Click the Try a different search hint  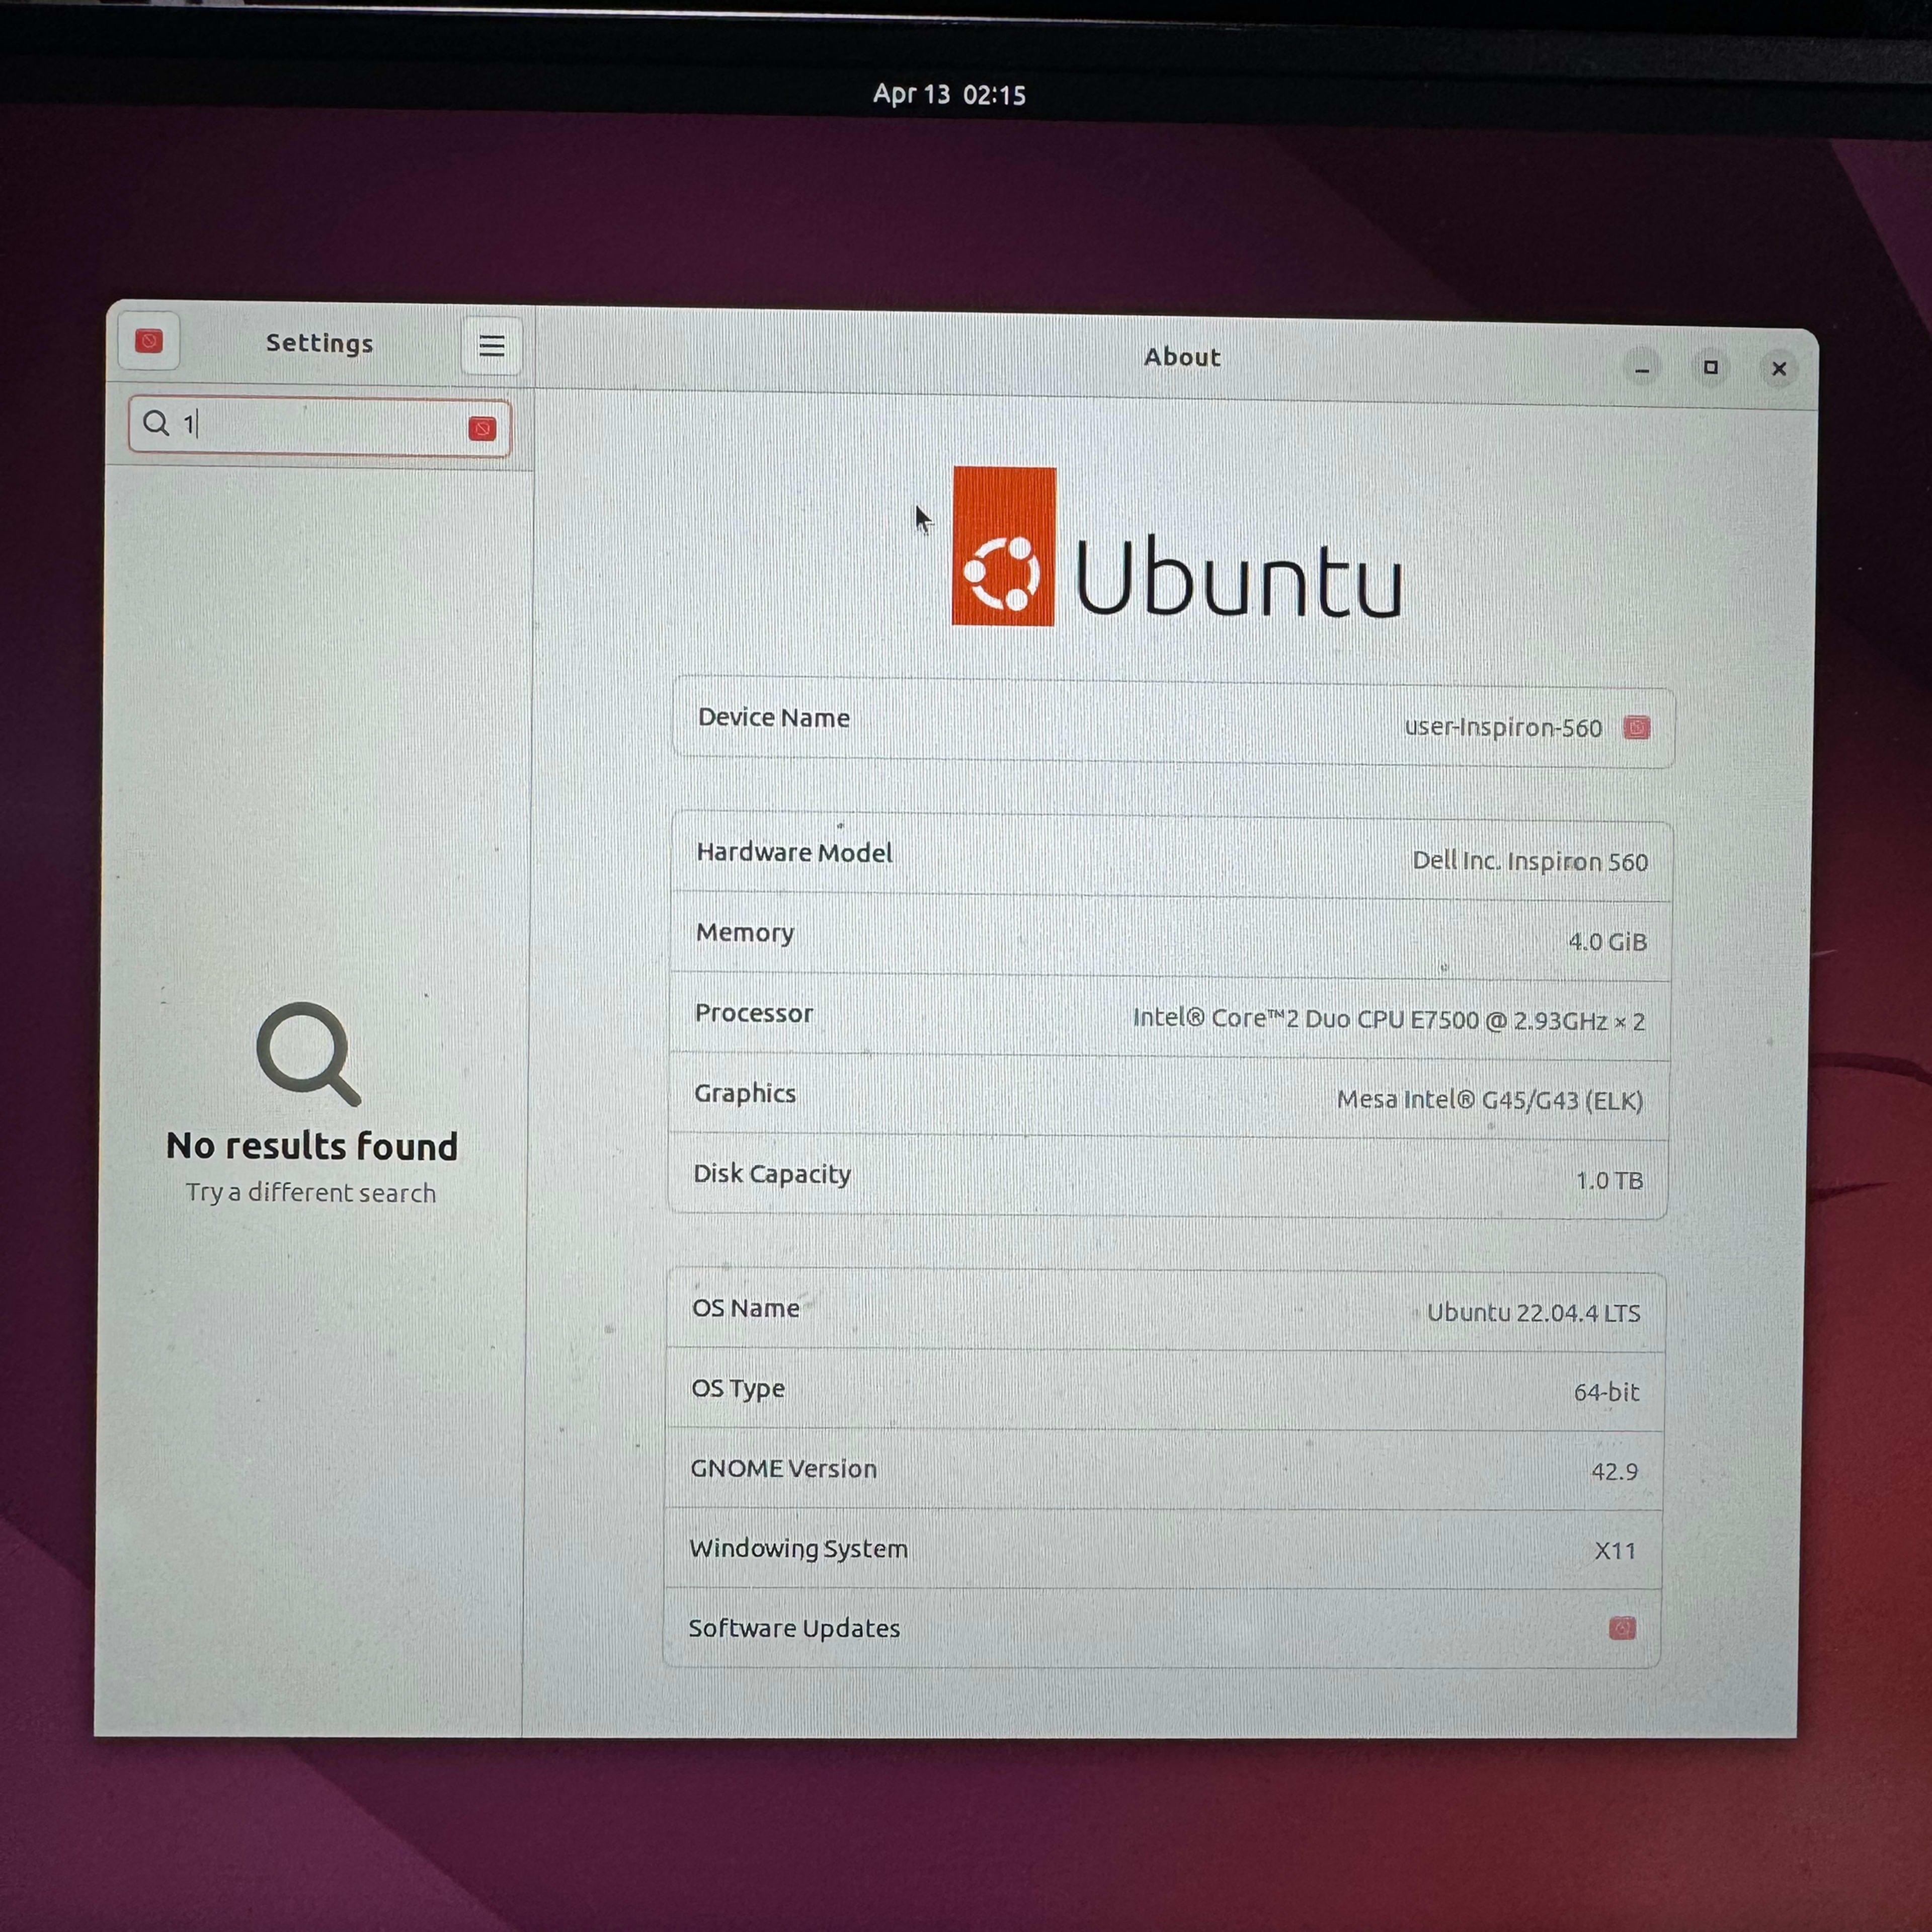coord(311,1192)
